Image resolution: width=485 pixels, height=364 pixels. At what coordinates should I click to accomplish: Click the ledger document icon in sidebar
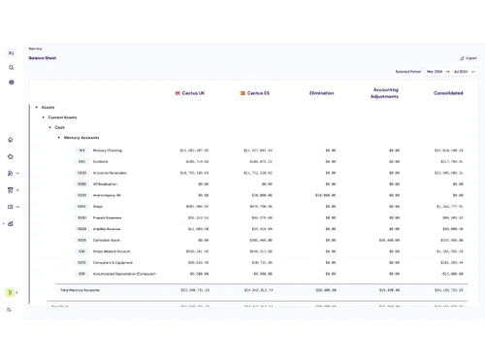[x=10, y=190]
